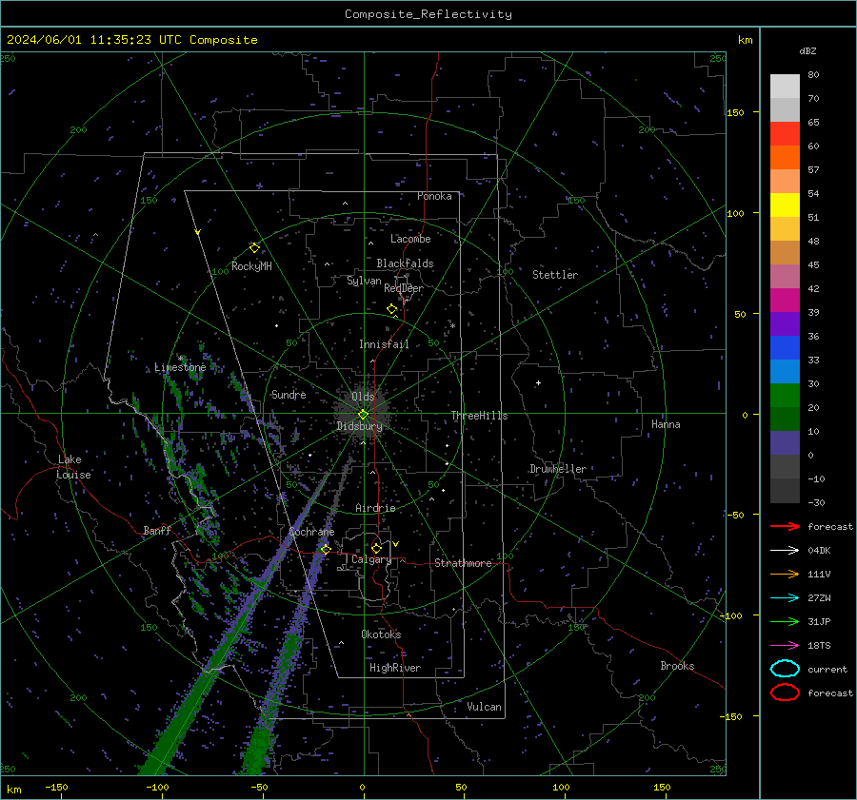Viewport: 857px width, 800px height.
Task: Click the white 04DK arrow icon
Action: 785,551
